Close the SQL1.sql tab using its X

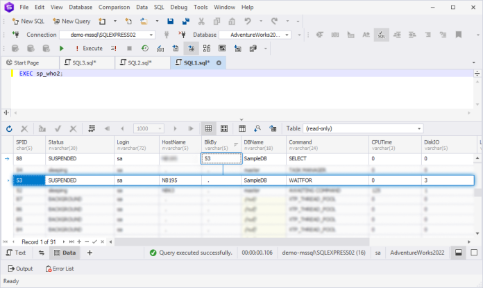click(219, 62)
